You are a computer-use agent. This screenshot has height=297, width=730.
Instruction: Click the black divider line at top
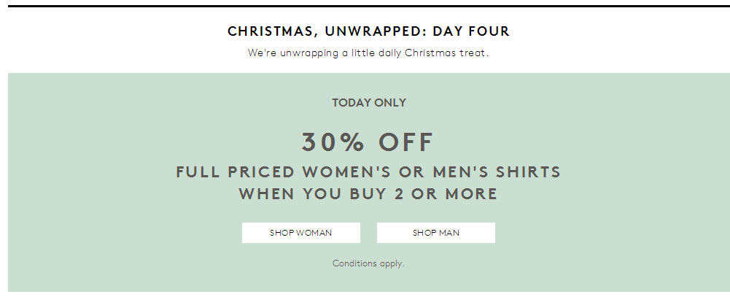(x=369, y=6)
